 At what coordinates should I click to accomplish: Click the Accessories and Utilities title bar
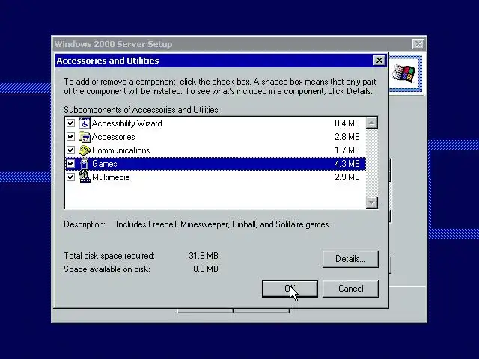click(222, 61)
